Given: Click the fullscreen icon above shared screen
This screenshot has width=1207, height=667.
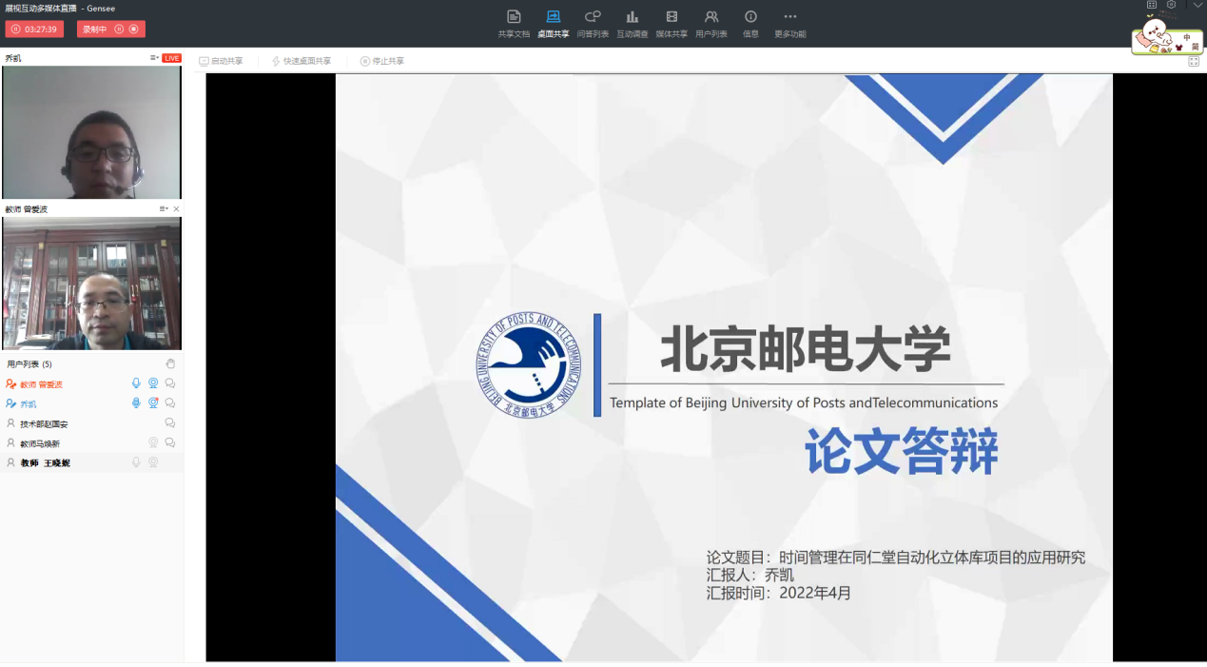Looking at the screenshot, I should [x=1194, y=62].
